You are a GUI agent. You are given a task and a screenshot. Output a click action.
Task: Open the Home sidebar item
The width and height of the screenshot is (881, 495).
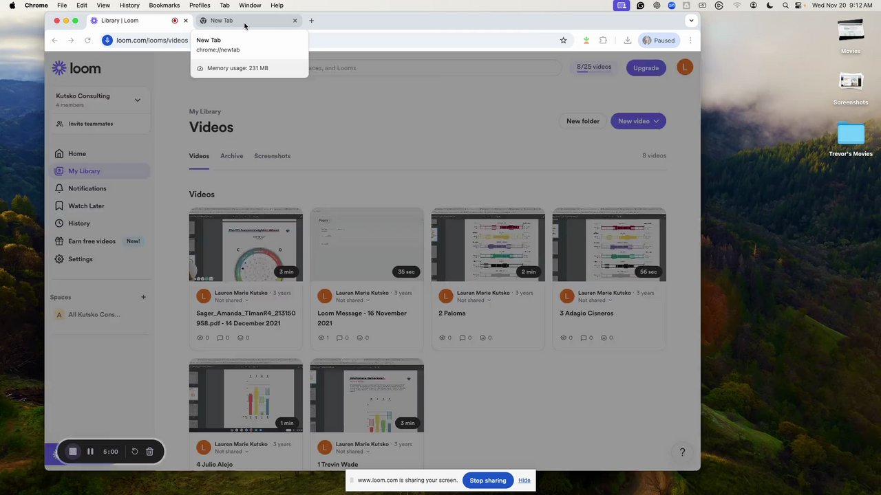coord(100,153)
